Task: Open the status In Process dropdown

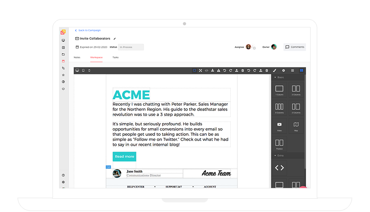Action: 131,47
